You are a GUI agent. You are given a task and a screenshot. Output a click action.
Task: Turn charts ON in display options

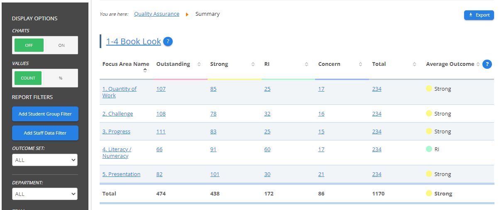click(x=61, y=46)
